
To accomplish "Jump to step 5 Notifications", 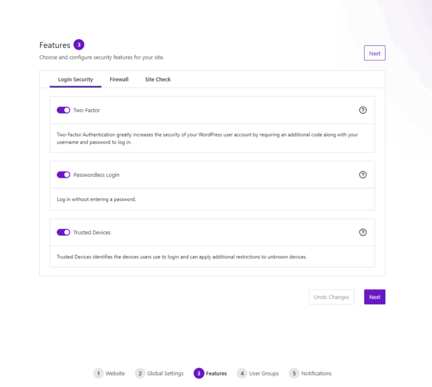I will 310,373.
